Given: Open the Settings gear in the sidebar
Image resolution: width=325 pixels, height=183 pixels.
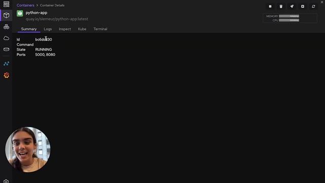Looking at the screenshot, I should [x=6, y=181].
